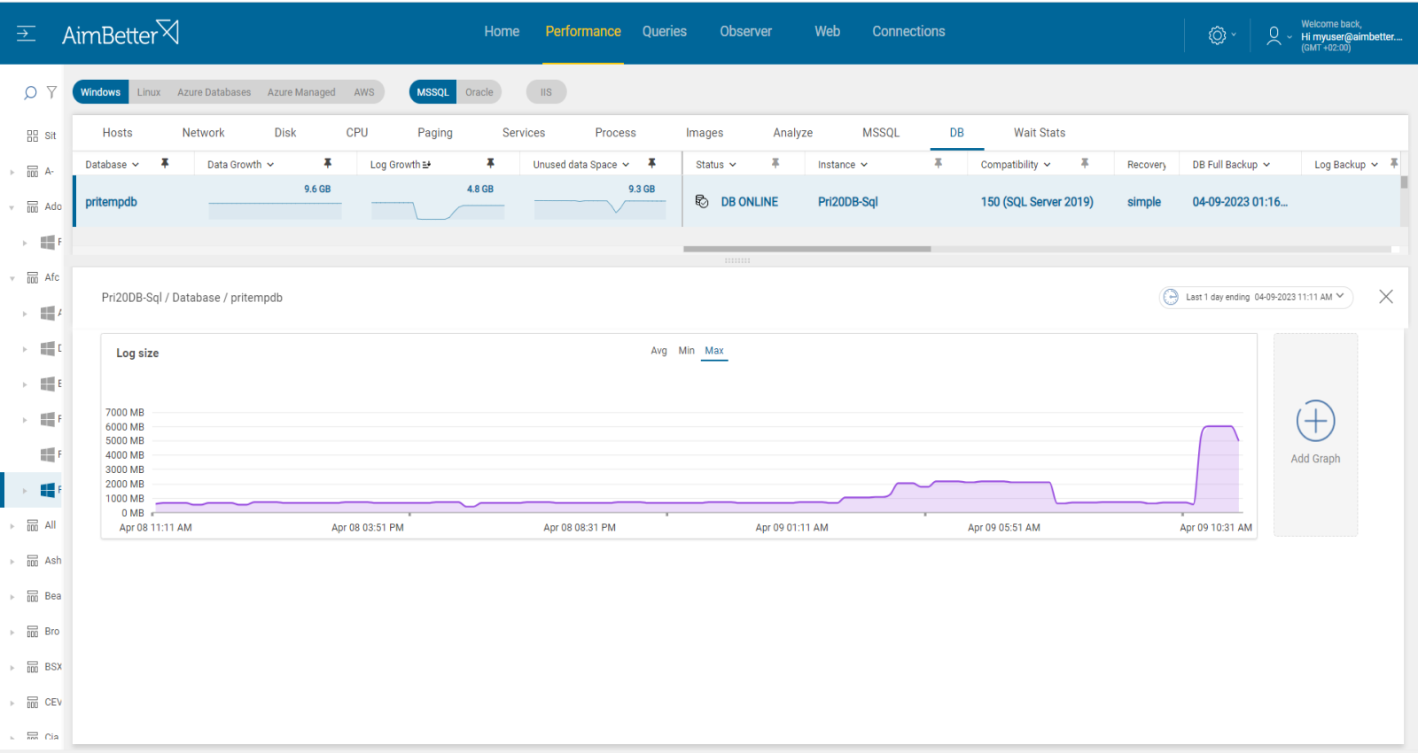
Task: Click the sidebar filter funnel icon
Action: 51,92
